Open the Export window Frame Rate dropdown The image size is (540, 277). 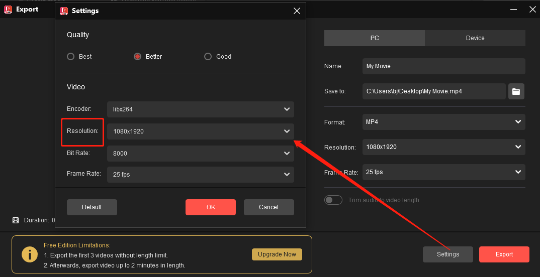coord(443,172)
